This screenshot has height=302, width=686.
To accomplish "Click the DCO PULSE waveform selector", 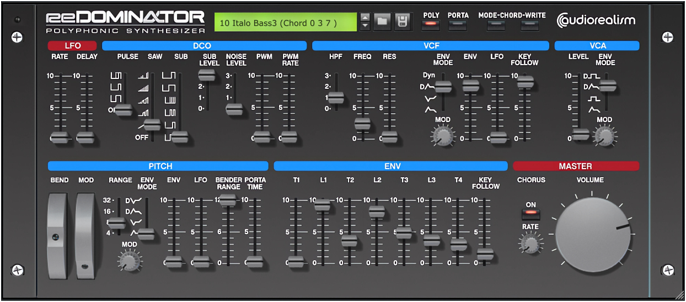I will 124,110.
